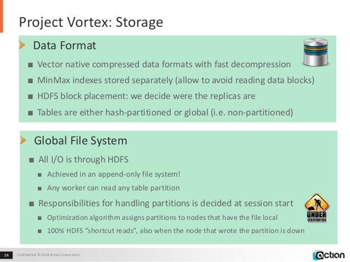Click the Actian logo
350x262 pixels.
(x=329, y=255)
